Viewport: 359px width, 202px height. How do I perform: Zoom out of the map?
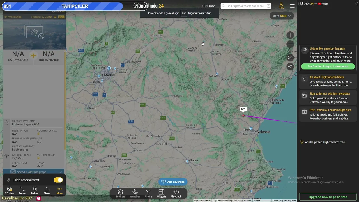[x=290, y=44]
